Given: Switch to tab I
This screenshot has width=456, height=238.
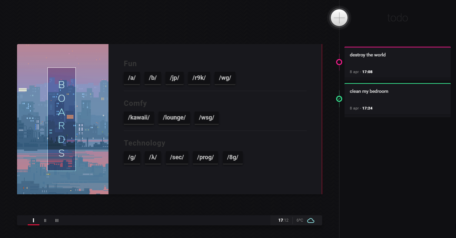Looking at the screenshot, I should pyautogui.click(x=33, y=220).
